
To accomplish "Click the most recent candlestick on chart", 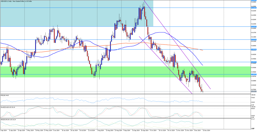I will click(x=203, y=92).
